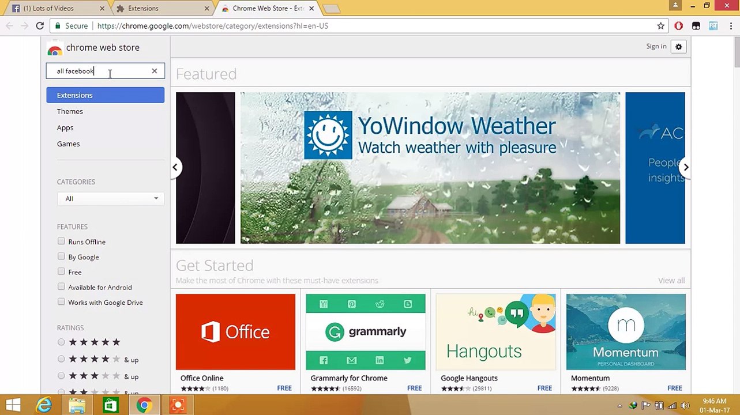Close the Chrome Web Store tab
Image resolution: width=740 pixels, height=415 pixels.
click(x=312, y=9)
